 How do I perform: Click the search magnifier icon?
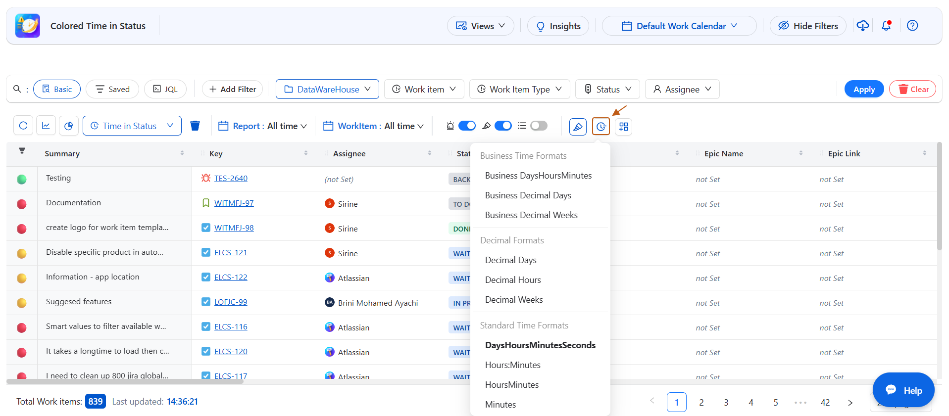(17, 89)
